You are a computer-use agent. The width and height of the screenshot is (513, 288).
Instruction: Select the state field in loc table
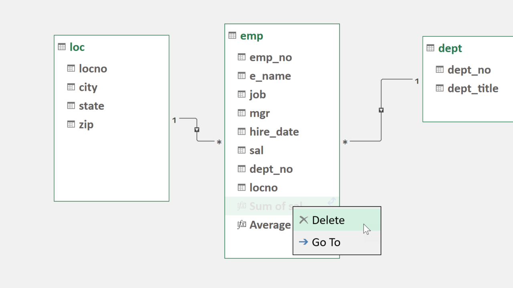(x=91, y=106)
